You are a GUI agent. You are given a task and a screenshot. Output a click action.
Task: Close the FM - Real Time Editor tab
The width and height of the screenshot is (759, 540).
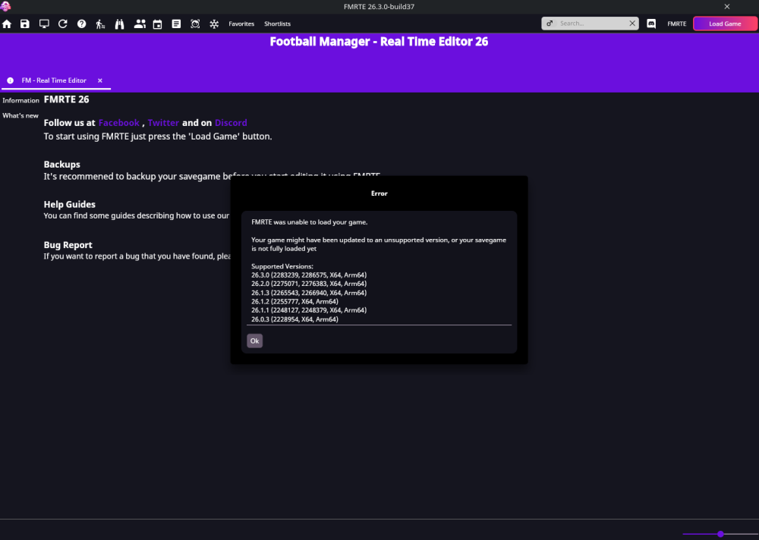click(100, 80)
